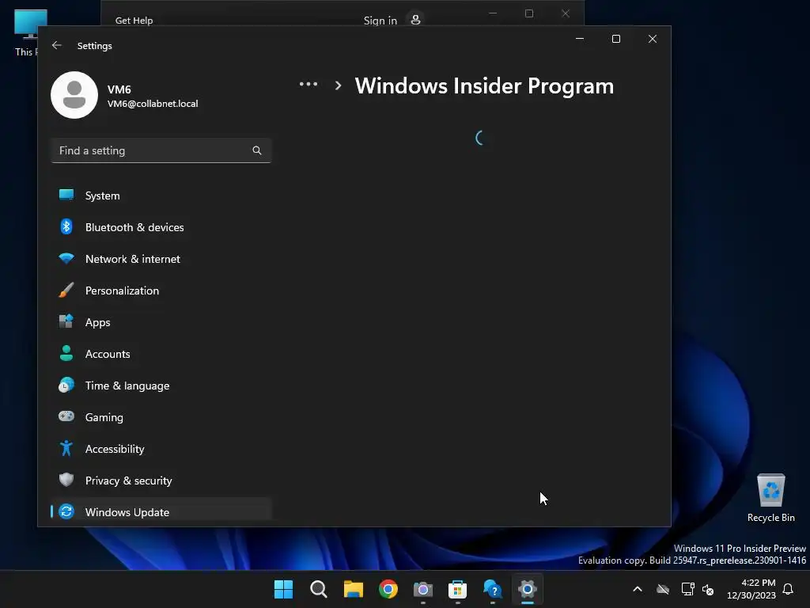Screen dimensions: 810x608
Task: Click the Bluetooth icon in sidebar
Action: 66,226
